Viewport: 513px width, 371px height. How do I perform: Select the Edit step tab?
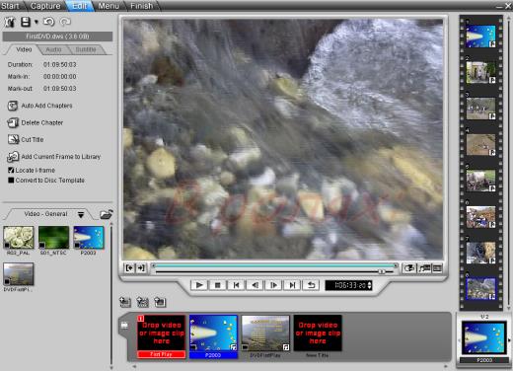click(x=79, y=6)
